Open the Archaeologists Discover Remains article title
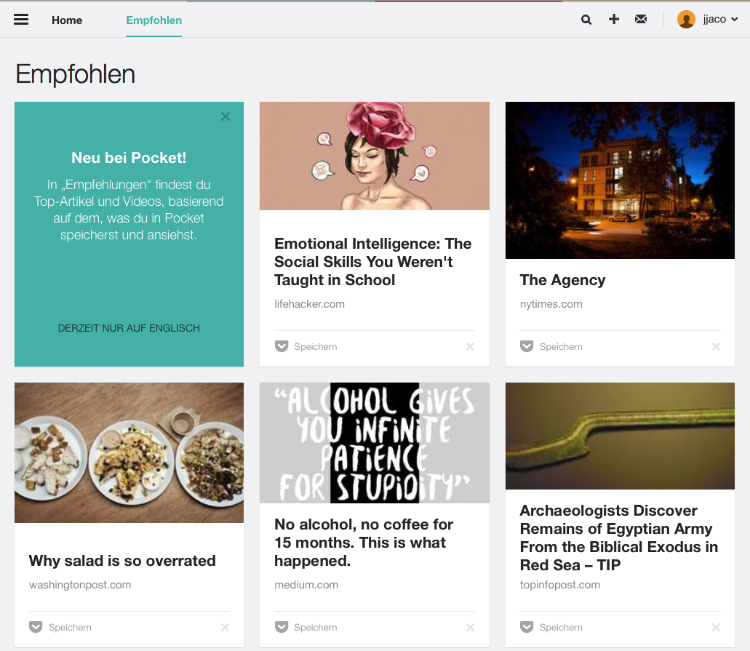The height and width of the screenshot is (651, 750). pyautogui.click(x=618, y=538)
